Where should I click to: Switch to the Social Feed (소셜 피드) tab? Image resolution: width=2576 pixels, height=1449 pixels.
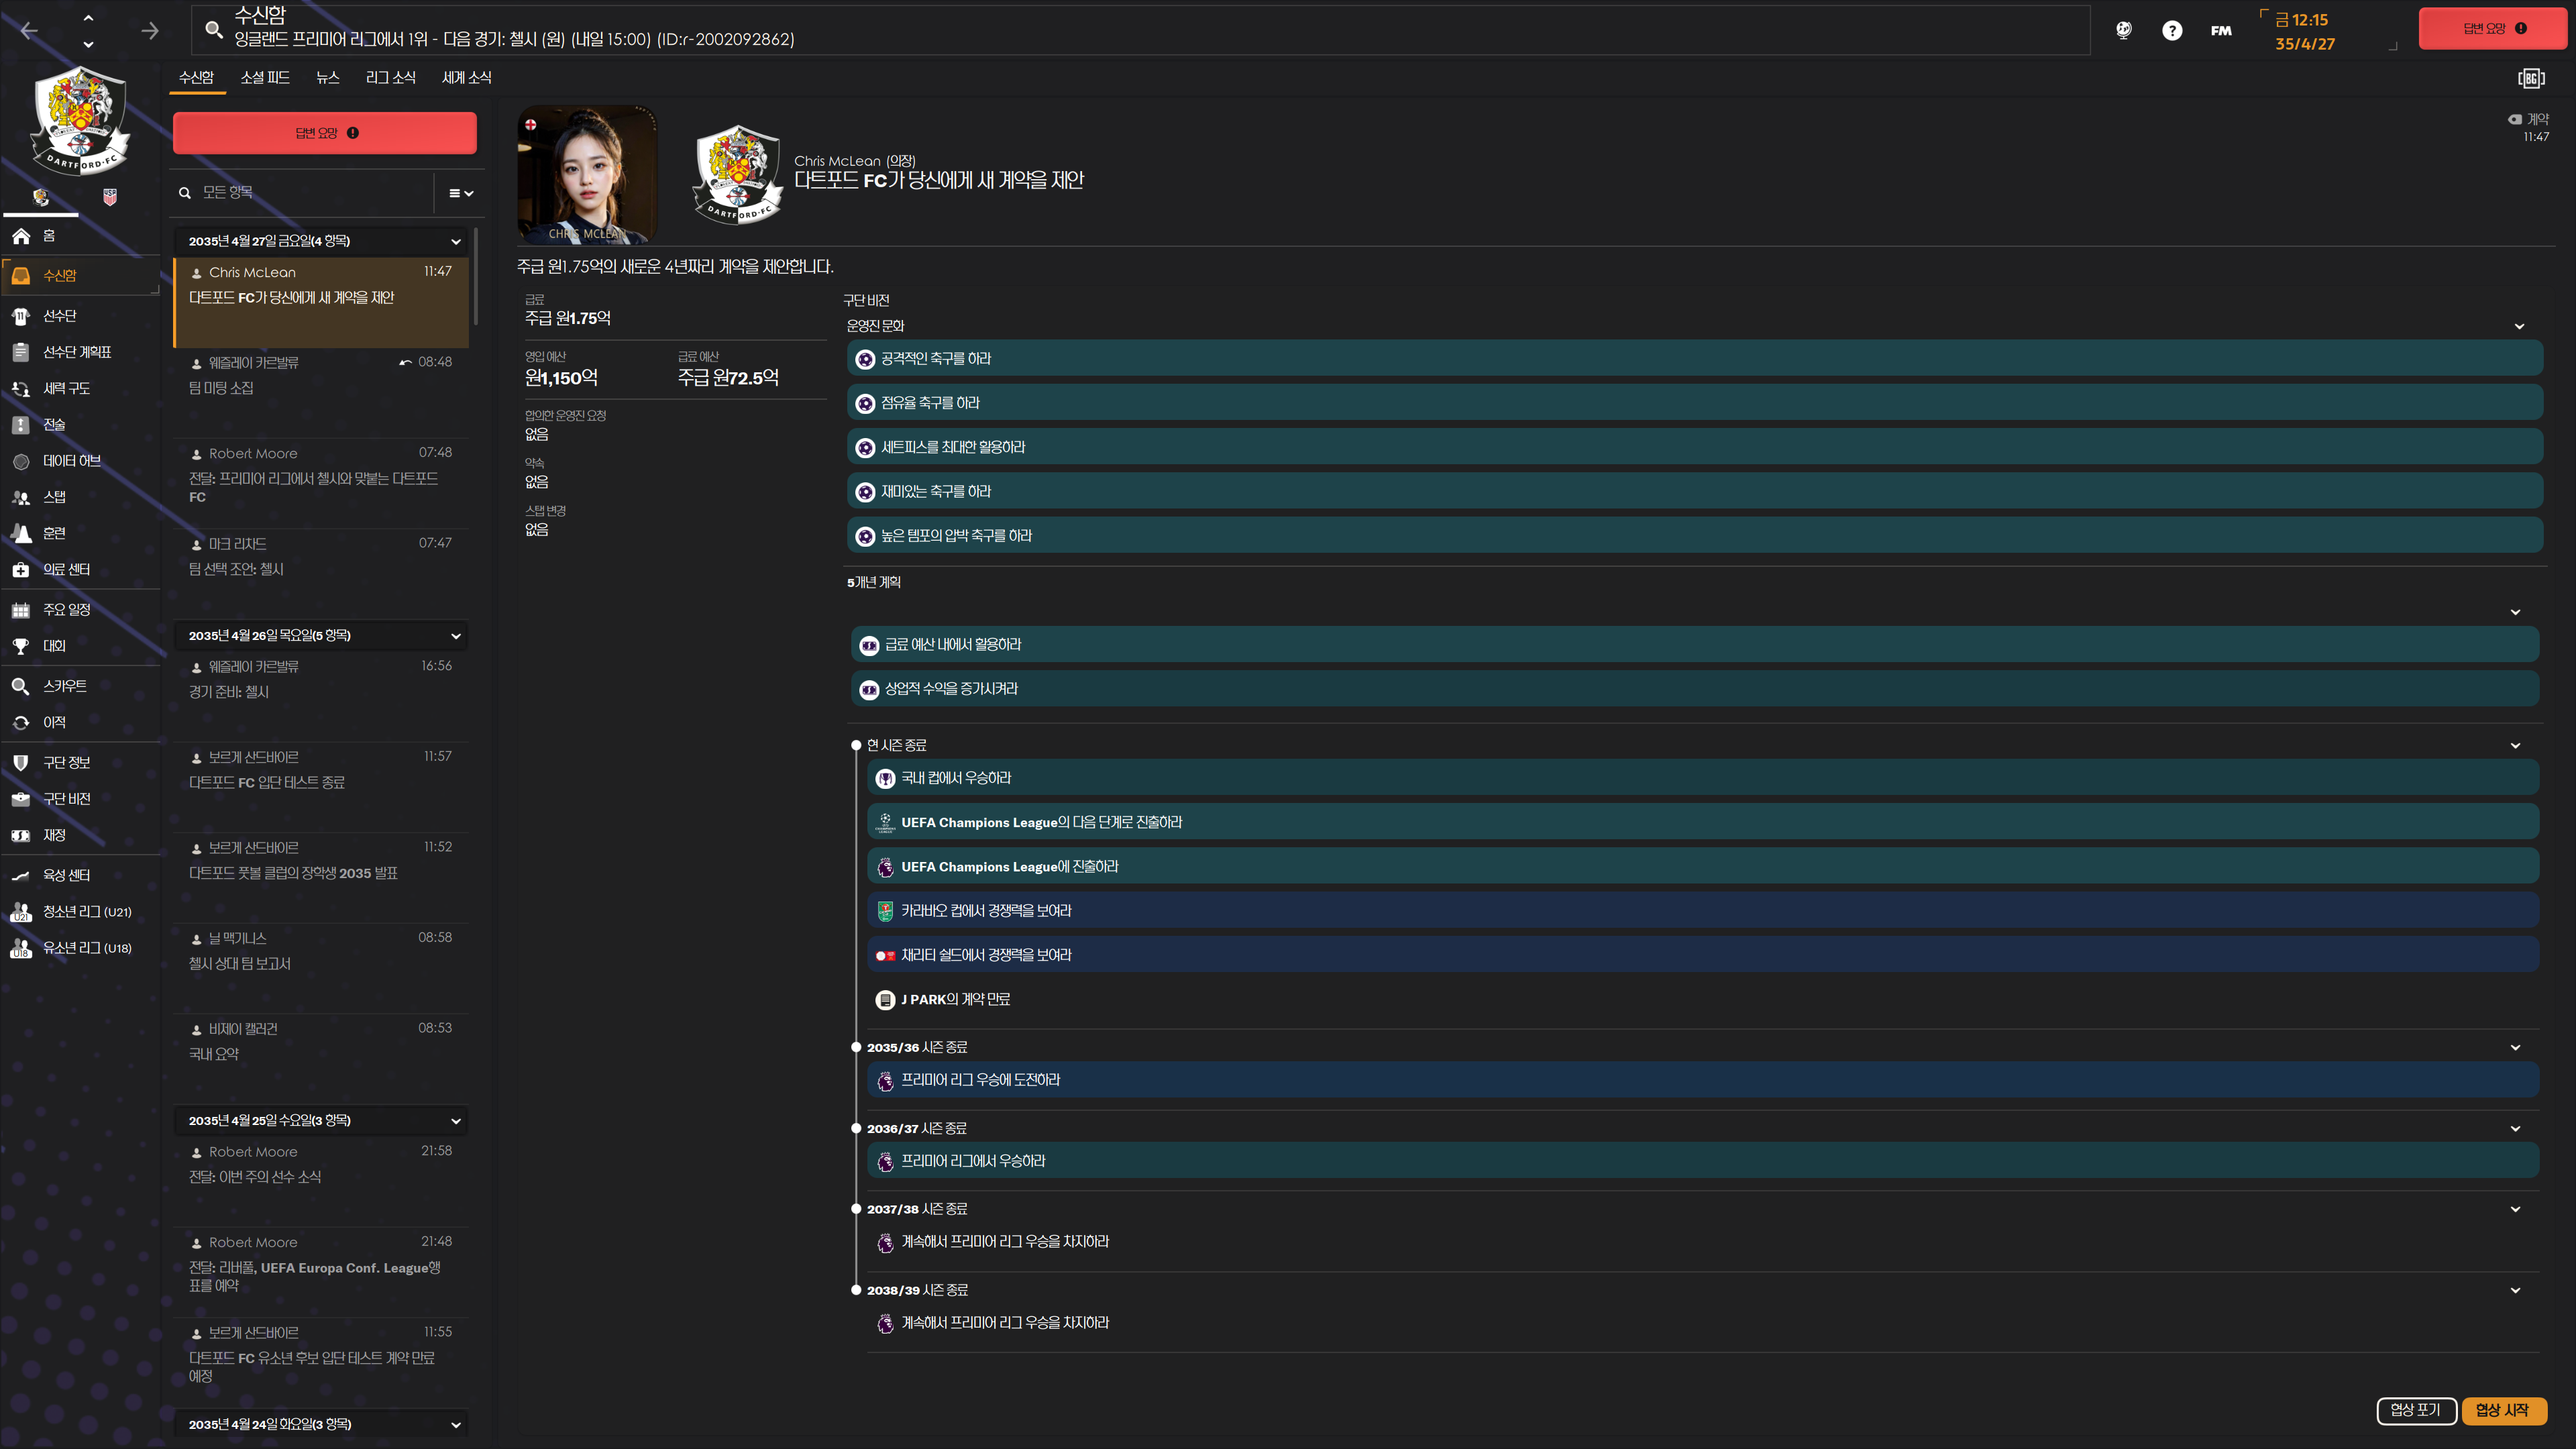(265, 77)
